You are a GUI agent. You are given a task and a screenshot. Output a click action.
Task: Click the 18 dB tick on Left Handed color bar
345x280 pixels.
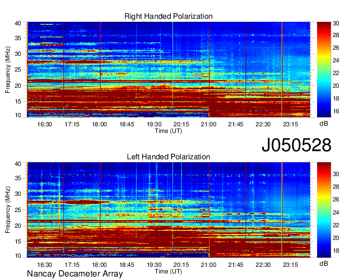[336, 251]
